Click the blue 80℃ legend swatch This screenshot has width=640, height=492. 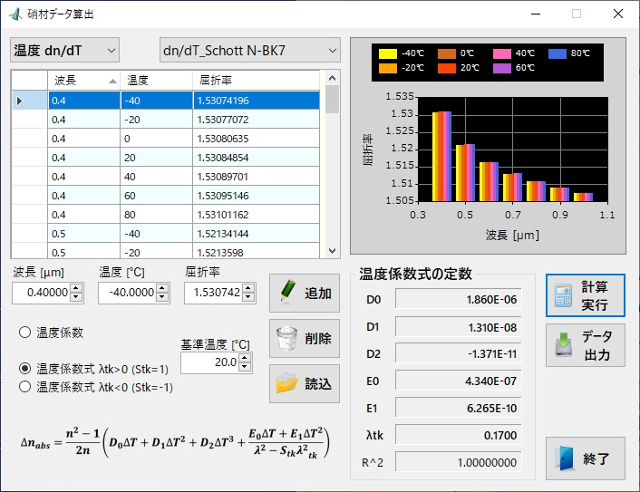click(x=558, y=53)
